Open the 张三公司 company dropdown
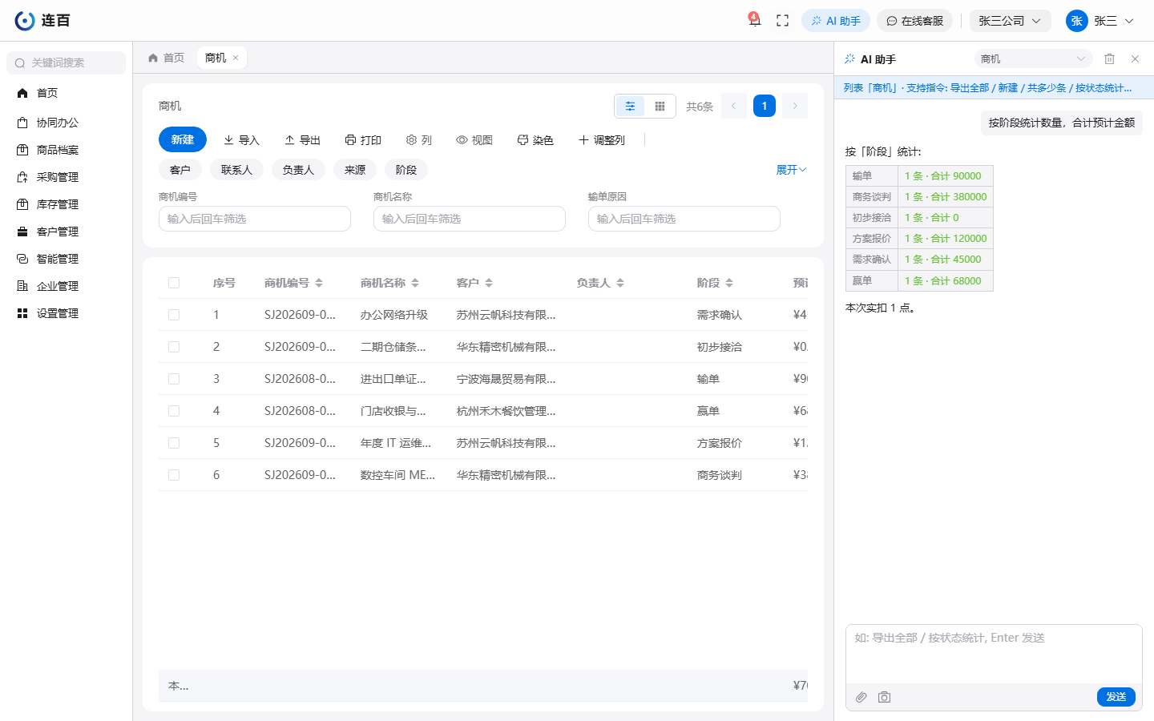The height and width of the screenshot is (721, 1154). (x=1010, y=21)
